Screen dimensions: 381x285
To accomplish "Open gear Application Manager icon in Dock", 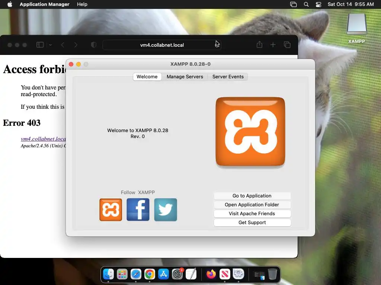I will coord(238,274).
